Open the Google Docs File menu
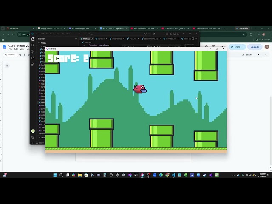 10,49
